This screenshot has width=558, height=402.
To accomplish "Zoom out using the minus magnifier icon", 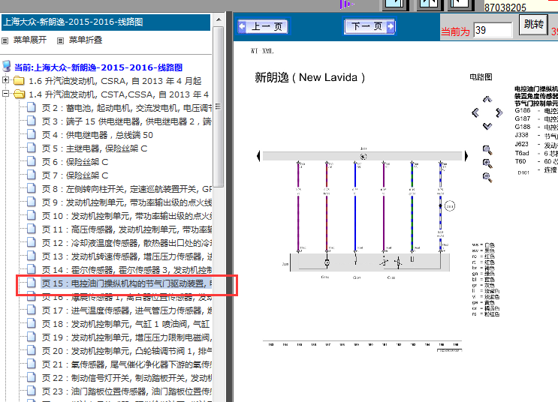I will tap(487, 177).
